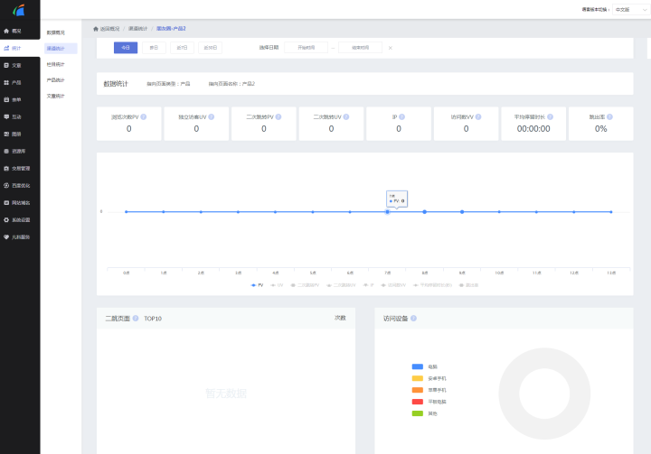Clear the selected date range with X

tap(391, 48)
